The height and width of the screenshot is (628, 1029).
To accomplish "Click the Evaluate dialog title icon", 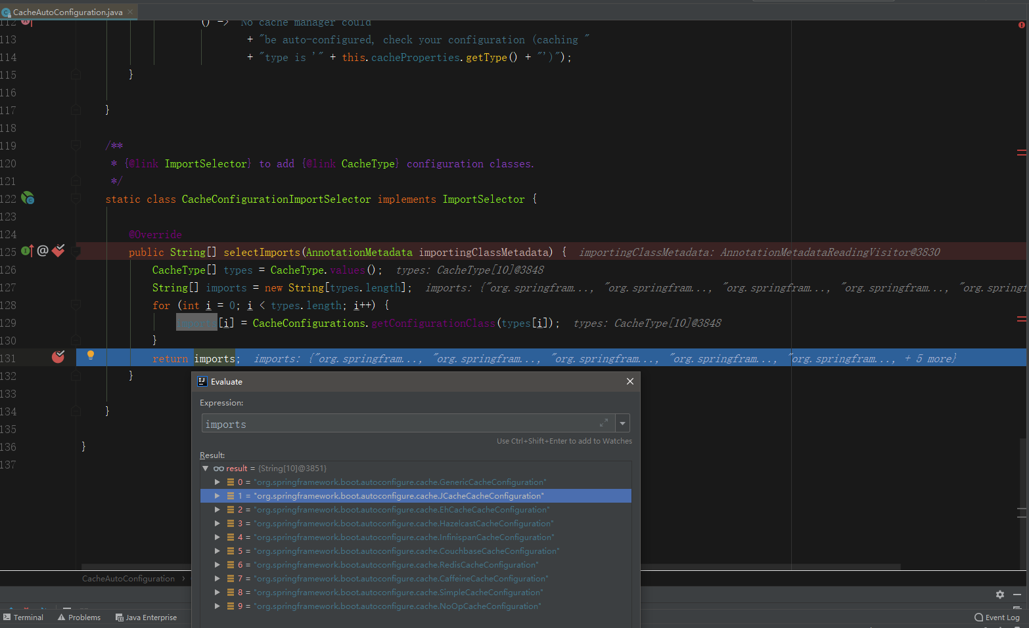I will pos(202,381).
